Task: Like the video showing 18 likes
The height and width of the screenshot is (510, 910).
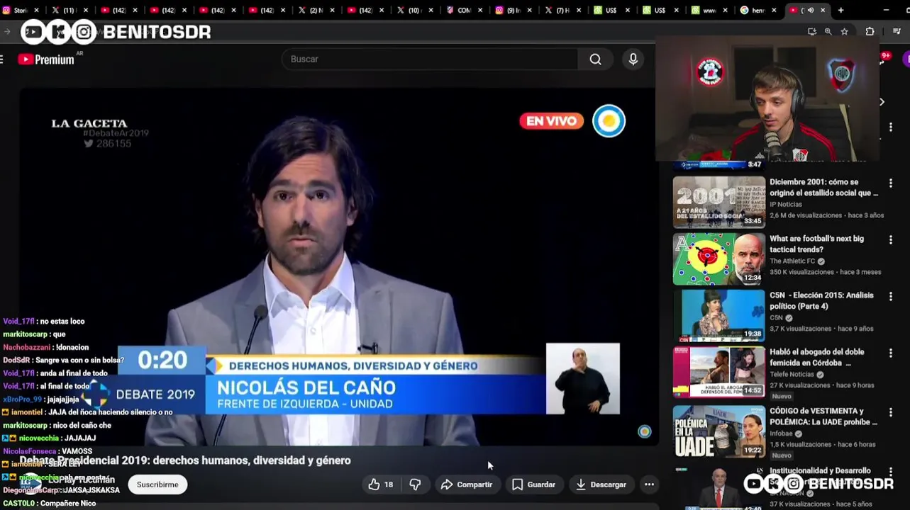Action: (x=380, y=484)
